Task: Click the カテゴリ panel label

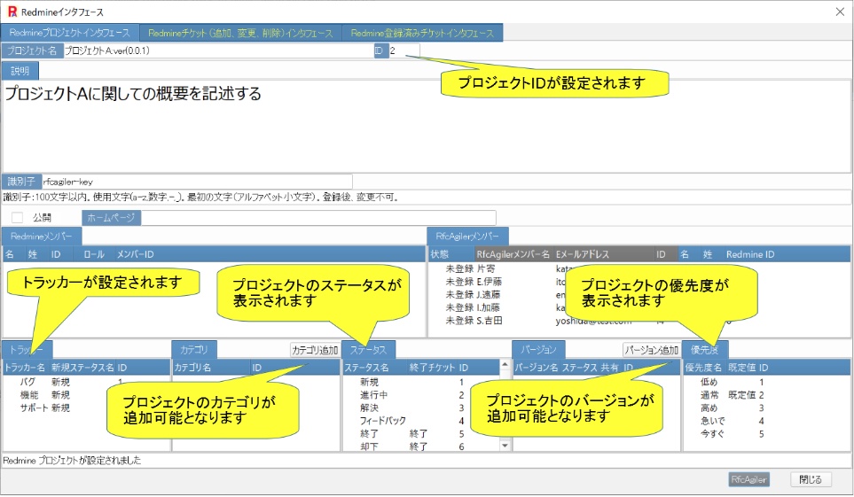Action: (x=194, y=349)
